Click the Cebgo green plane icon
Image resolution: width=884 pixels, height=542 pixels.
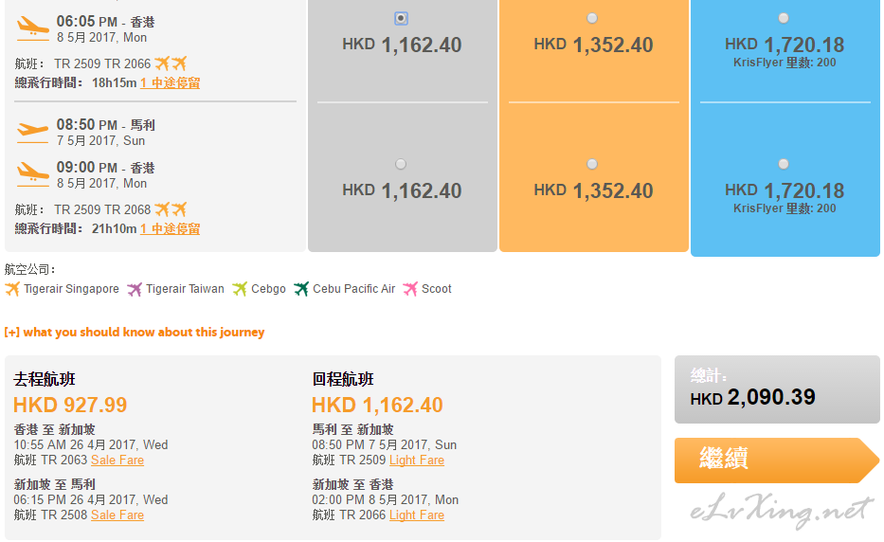(x=240, y=289)
